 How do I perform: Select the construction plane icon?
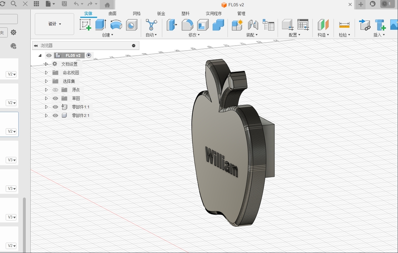click(x=323, y=25)
